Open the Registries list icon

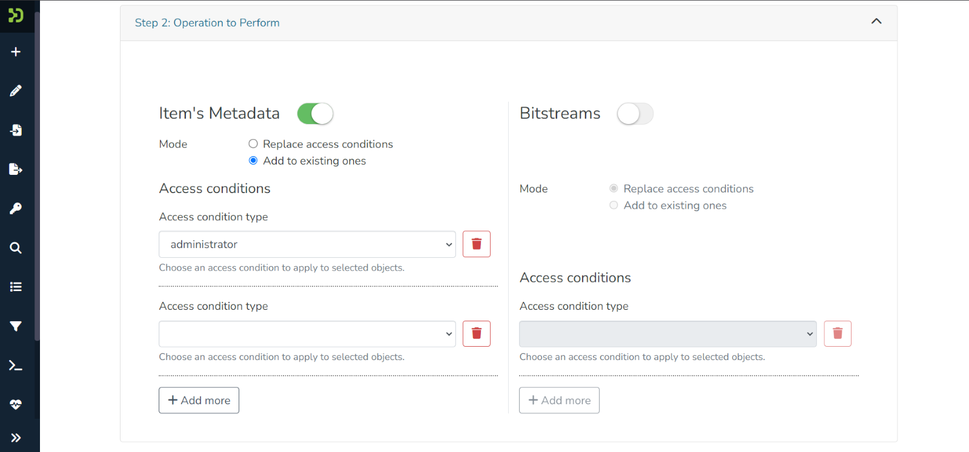[16, 287]
